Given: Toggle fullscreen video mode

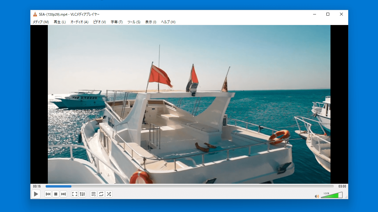Looking at the screenshot, I should coord(75,194).
